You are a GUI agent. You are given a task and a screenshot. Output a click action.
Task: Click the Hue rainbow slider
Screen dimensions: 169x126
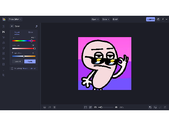[24, 41]
